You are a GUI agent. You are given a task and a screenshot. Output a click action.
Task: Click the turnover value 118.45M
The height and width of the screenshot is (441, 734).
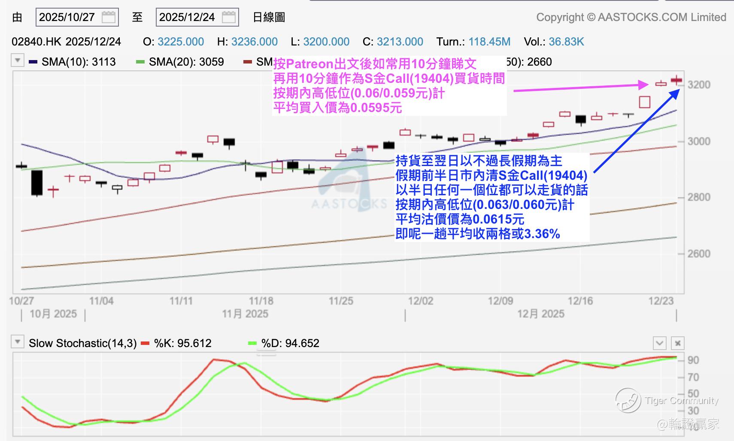click(x=489, y=42)
